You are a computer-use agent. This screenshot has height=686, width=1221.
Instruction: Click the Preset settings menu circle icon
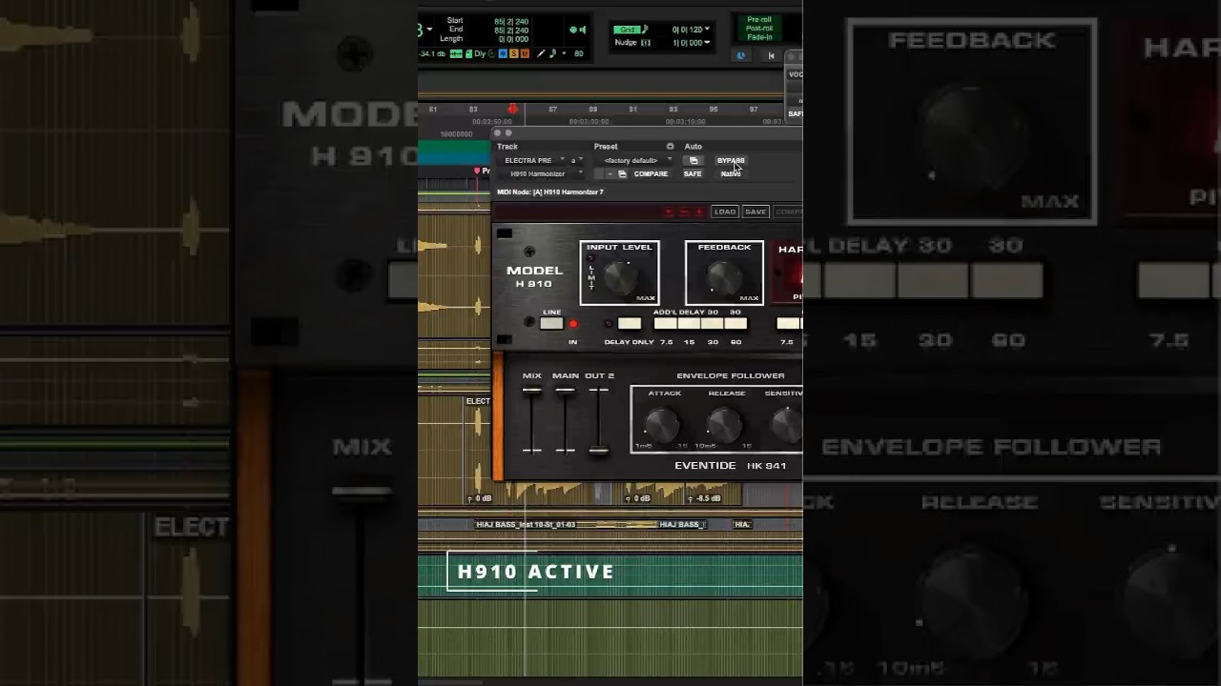(670, 147)
